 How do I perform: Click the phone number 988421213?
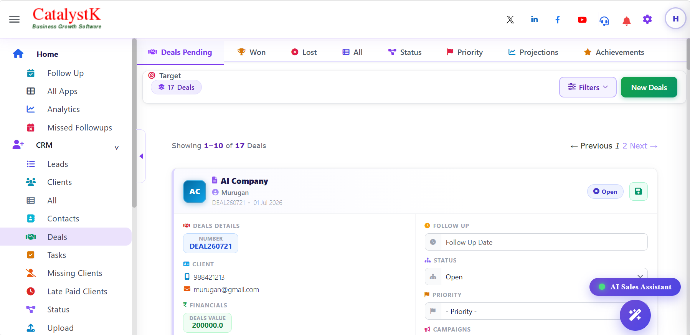point(209,277)
